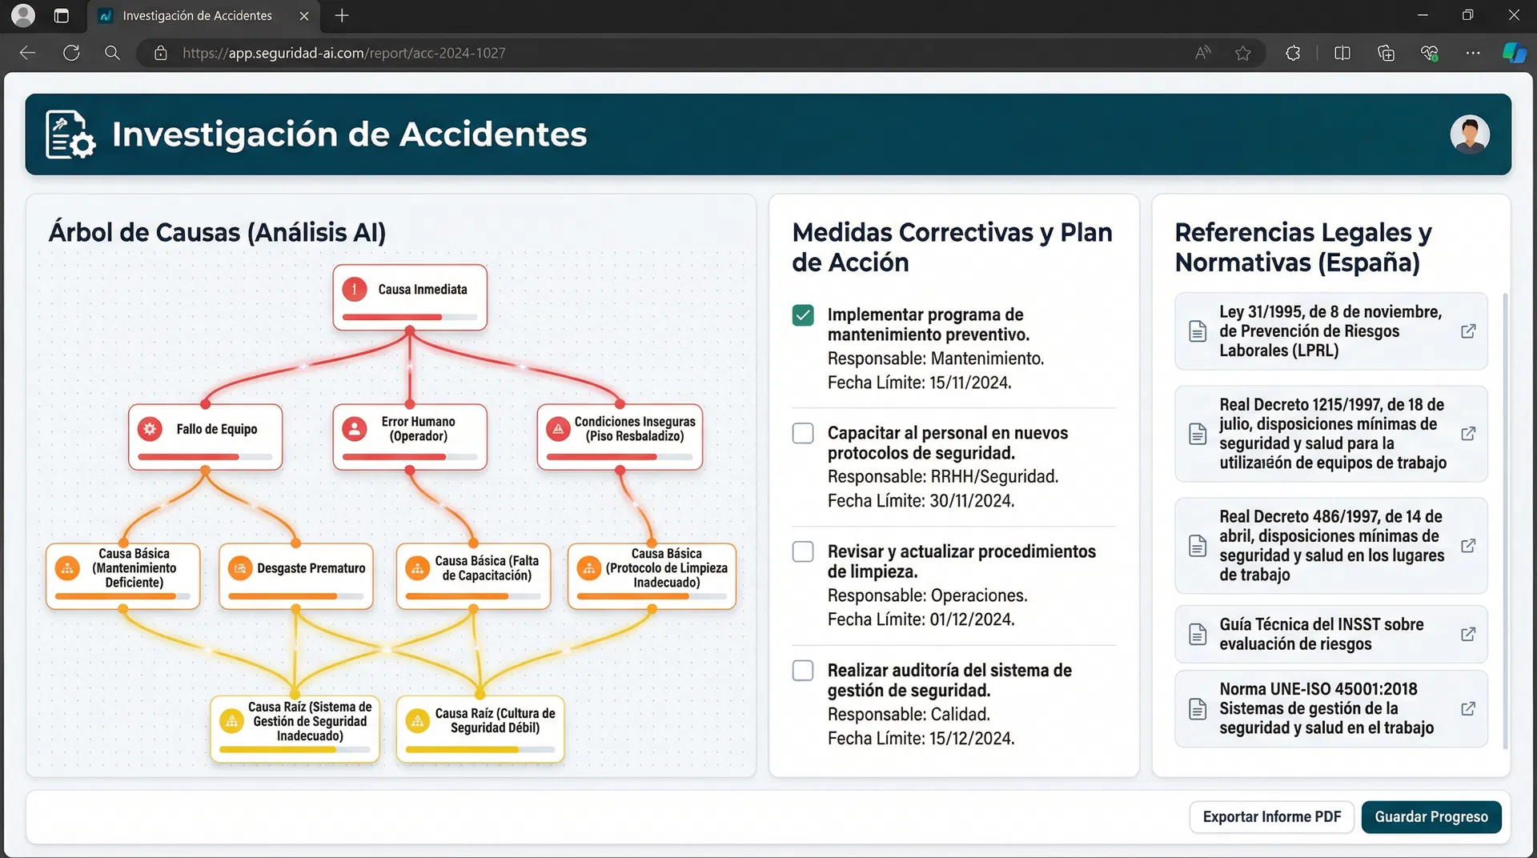Open a new browser tab
The image size is (1537, 858).
(x=342, y=16)
